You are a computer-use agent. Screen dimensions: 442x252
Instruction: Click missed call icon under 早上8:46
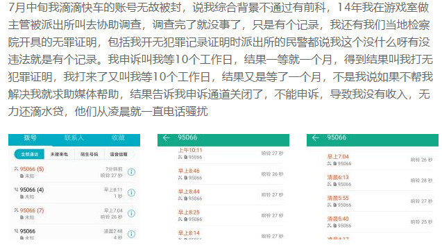pos(180,178)
